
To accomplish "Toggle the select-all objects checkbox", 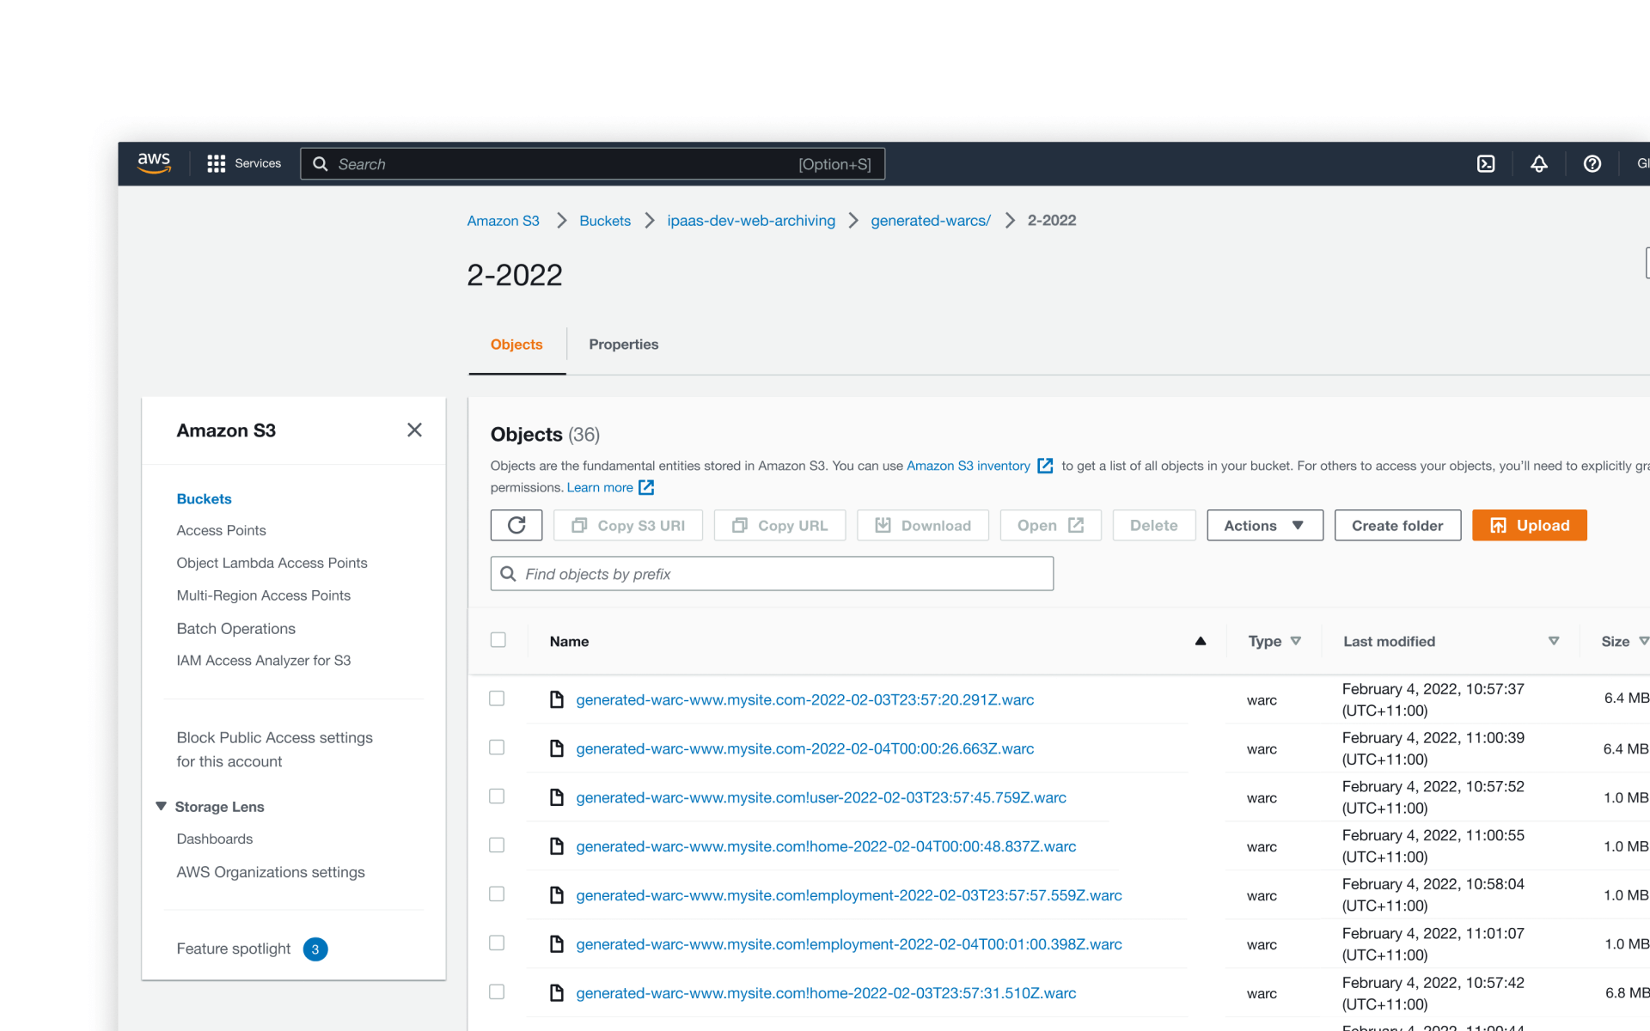I will click(498, 640).
